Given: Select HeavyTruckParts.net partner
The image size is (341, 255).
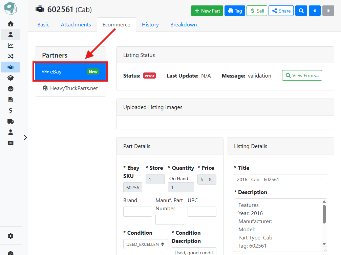Looking at the screenshot, I should click(x=70, y=88).
